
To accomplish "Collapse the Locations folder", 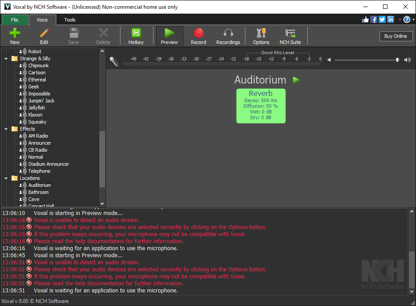I will [6, 178].
